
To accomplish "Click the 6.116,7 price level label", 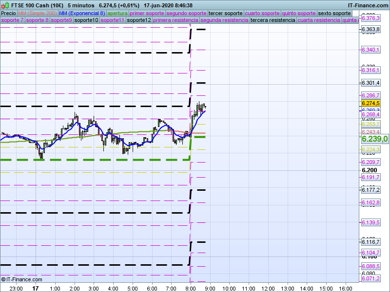I will coord(370,242).
